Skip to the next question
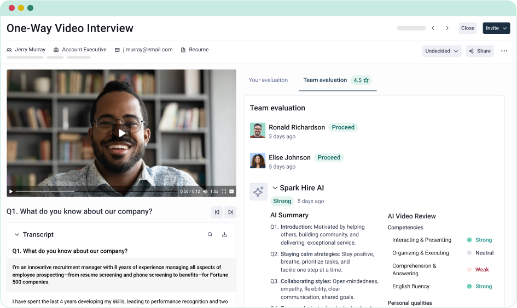Screen dimensions: 517x308 pyautogui.click(x=230, y=212)
